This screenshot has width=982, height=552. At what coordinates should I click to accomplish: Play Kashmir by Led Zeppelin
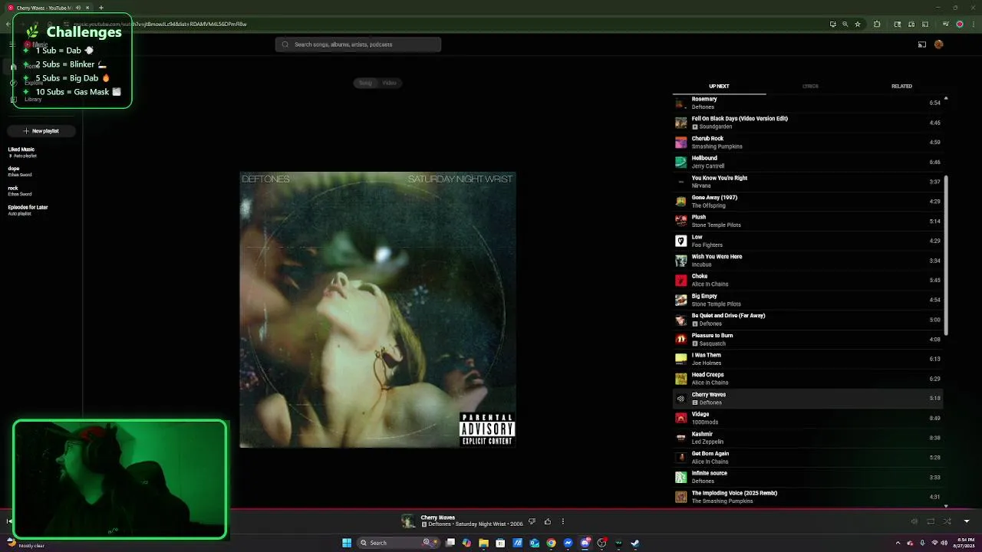807,438
